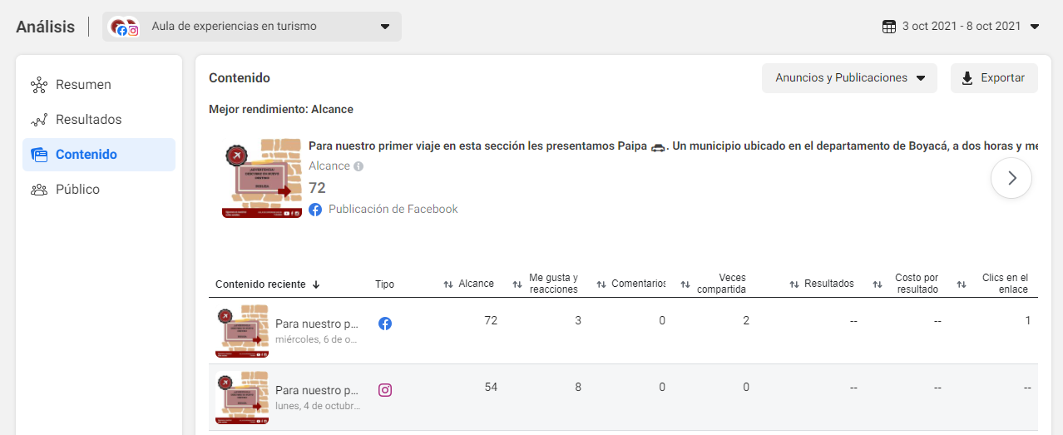Image resolution: width=1063 pixels, height=435 pixels.
Task: Open Anuncios y Publicaciones filter dropdown
Action: tap(849, 78)
